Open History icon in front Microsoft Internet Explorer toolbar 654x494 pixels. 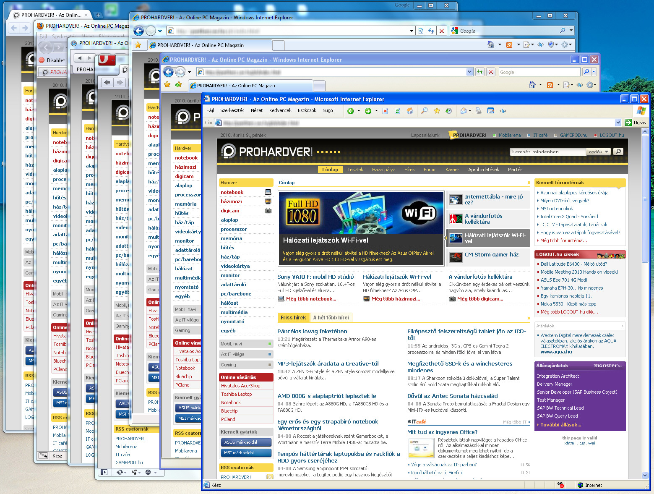click(x=448, y=111)
